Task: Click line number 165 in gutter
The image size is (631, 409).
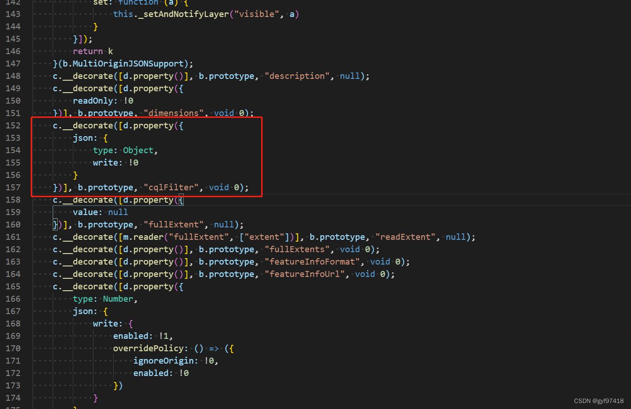Action: click(13, 287)
